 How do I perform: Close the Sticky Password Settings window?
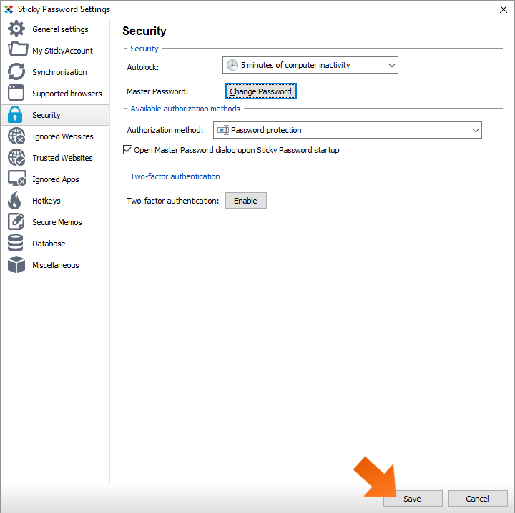click(x=503, y=9)
